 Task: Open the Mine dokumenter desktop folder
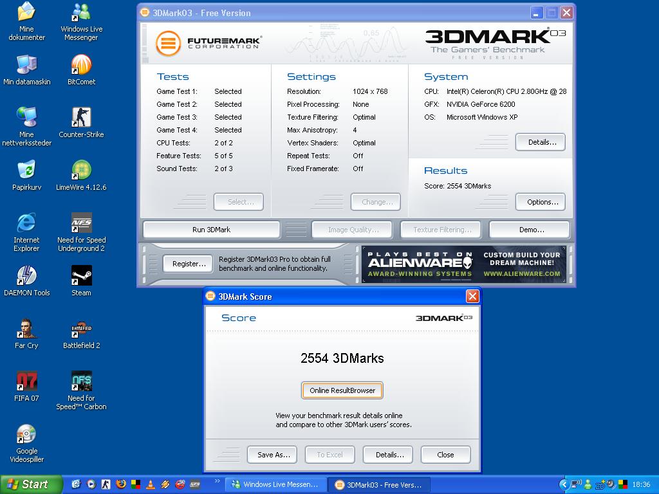(26, 21)
